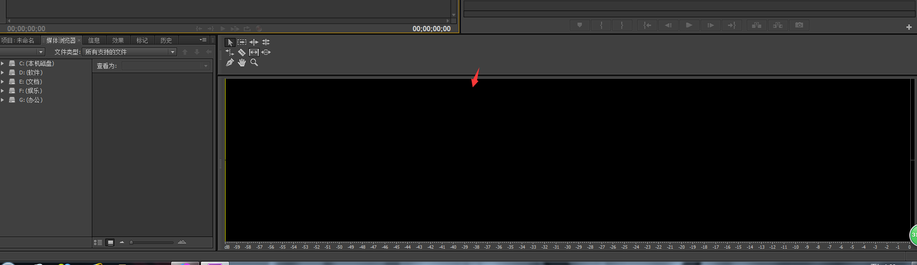This screenshot has width=917, height=265.
Task: Switch to the 标记 tab
Action: coord(142,40)
